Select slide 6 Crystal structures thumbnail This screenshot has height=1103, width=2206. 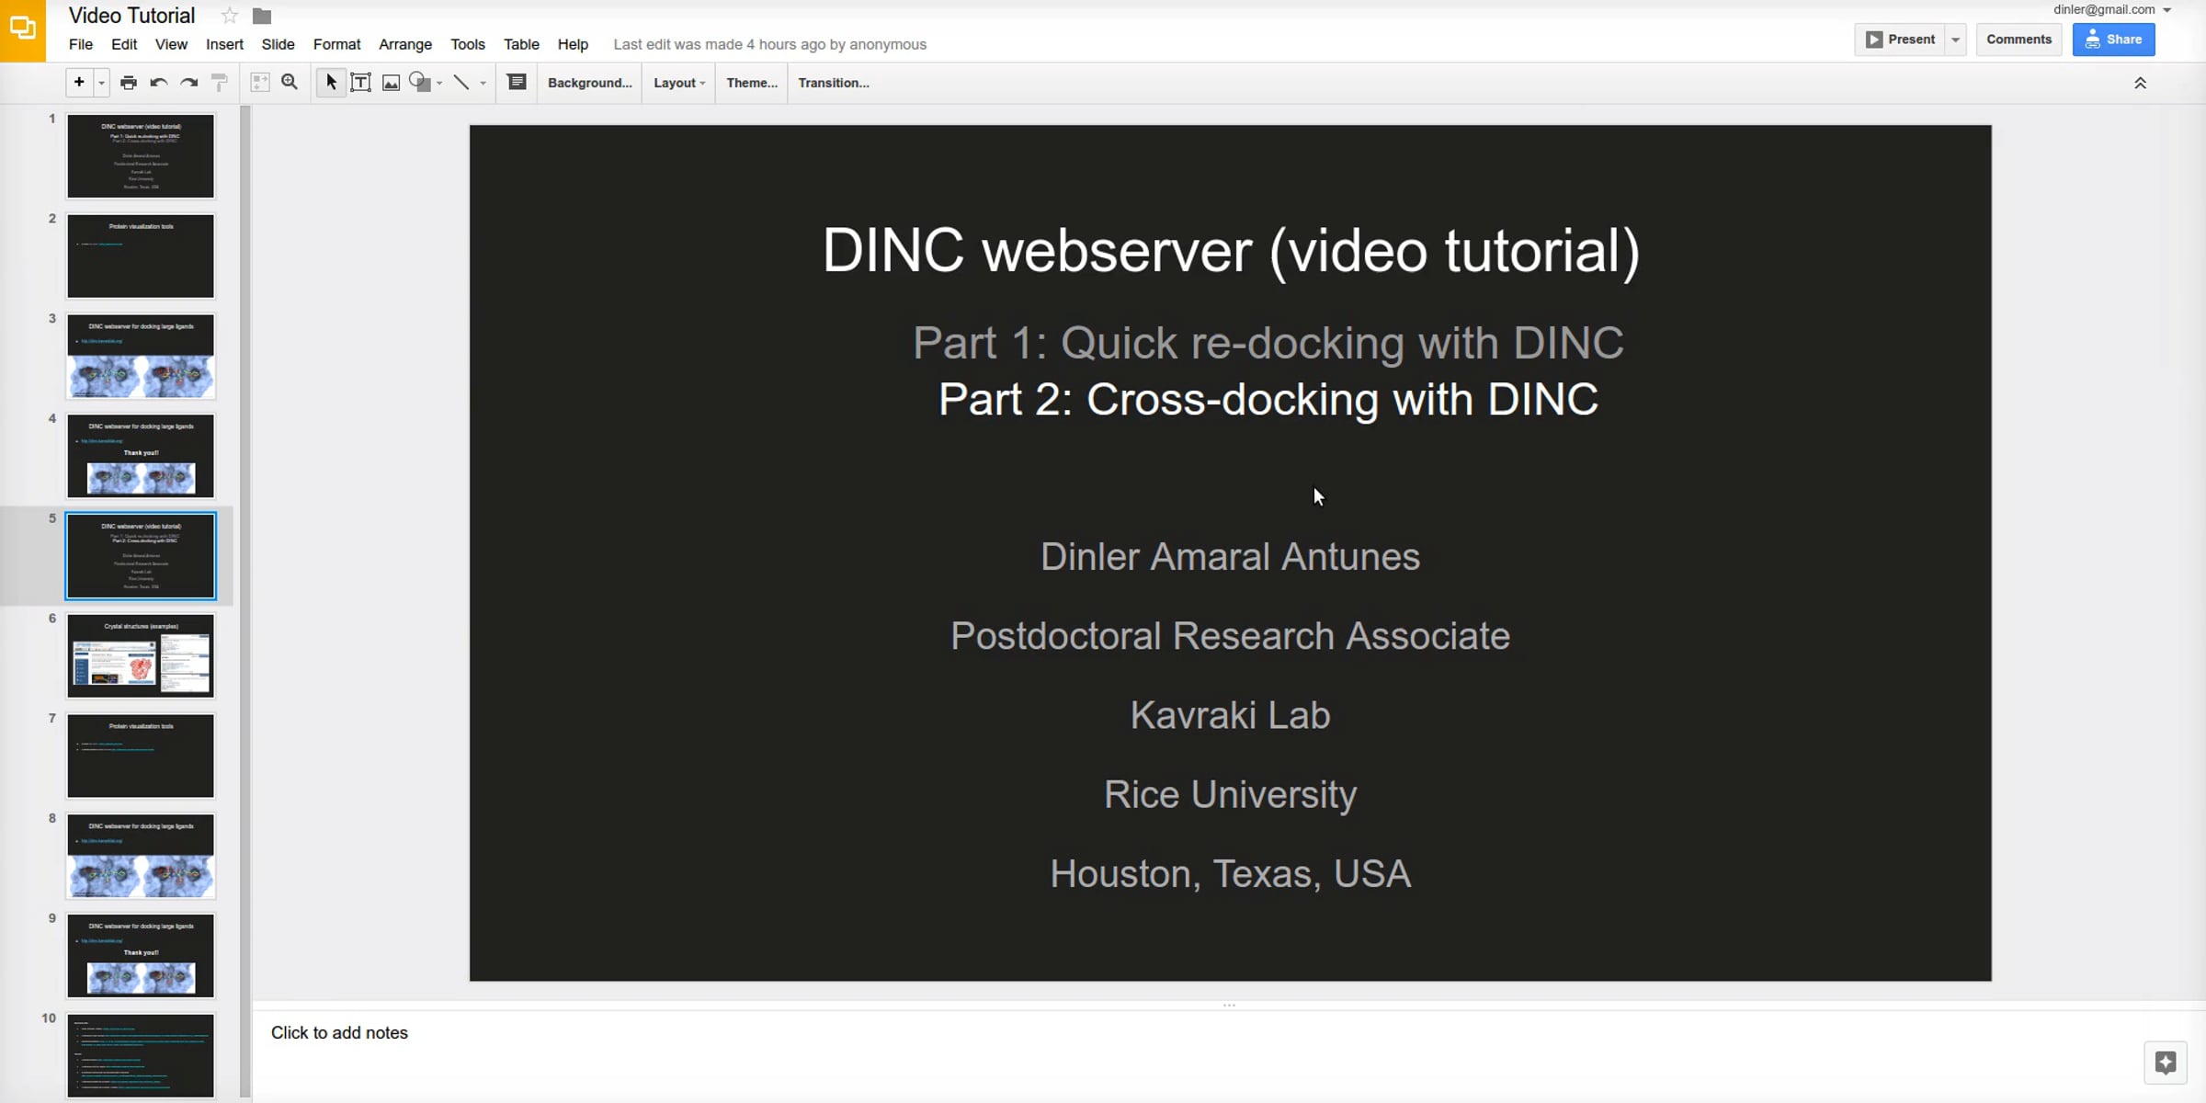(x=141, y=656)
